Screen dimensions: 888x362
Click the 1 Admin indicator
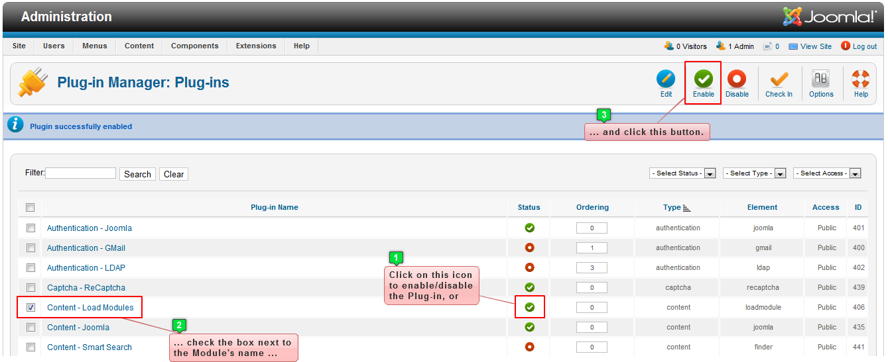pos(735,46)
